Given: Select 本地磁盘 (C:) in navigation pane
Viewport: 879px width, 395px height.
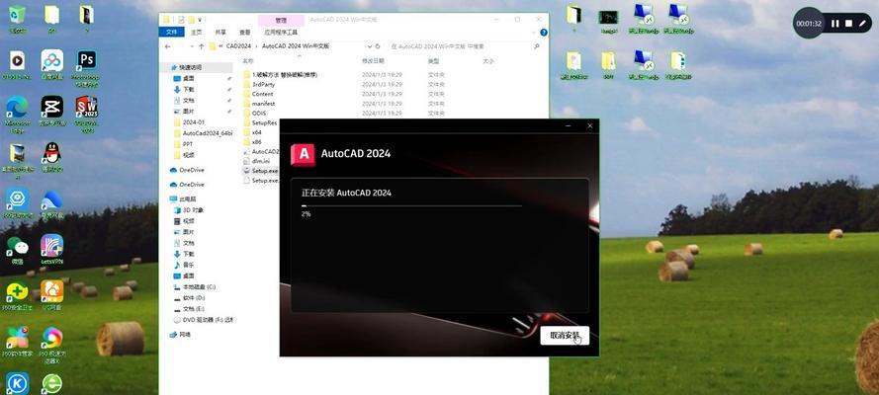Looking at the screenshot, I should tap(197, 286).
